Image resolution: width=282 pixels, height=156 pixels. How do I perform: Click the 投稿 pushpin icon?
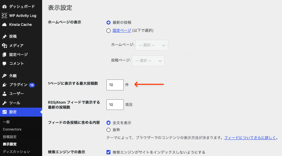5,37
